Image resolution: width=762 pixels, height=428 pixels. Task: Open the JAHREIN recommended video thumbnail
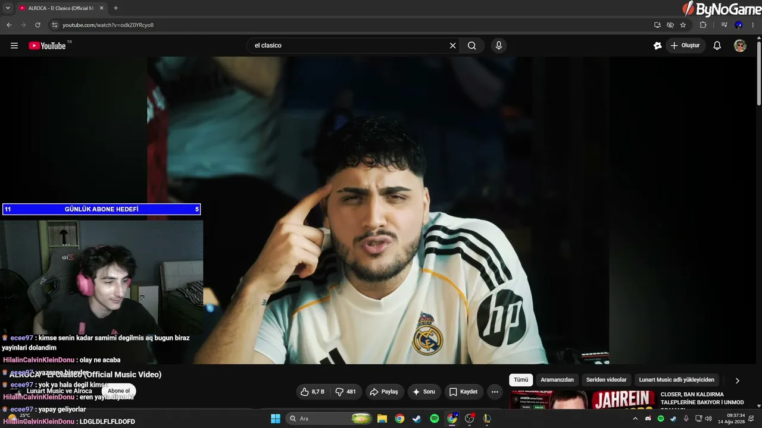[x=582, y=400]
